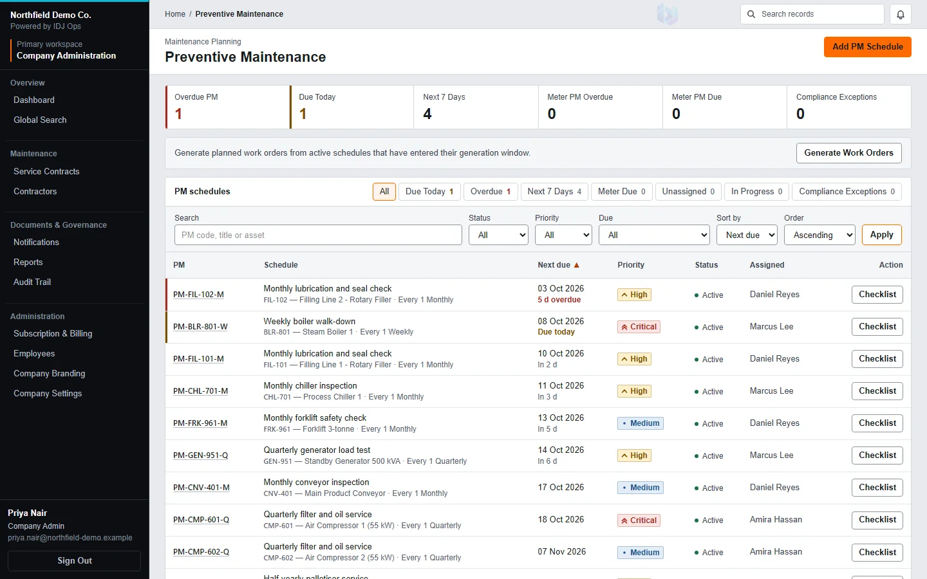Select the Next 7 Days filter tab
The height and width of the screenshot is (579, 927).
(x=554, y=192)
